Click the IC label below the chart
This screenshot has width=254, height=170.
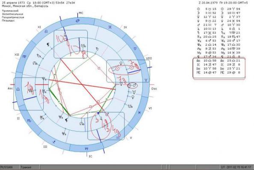coord(90,156)
